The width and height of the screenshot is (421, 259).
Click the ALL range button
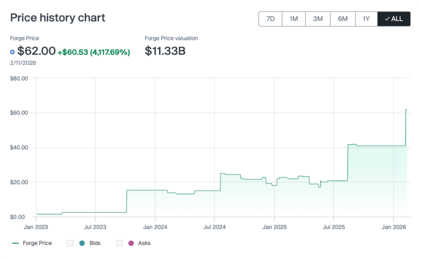coord(394,19)
